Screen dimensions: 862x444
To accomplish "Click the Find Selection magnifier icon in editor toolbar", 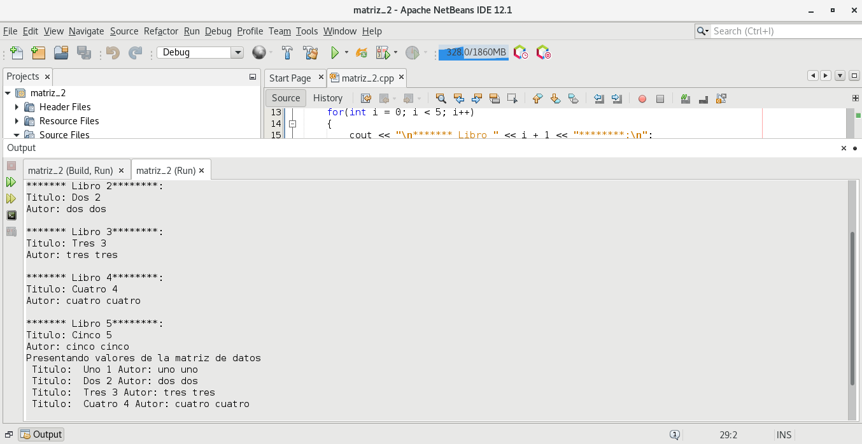I will coord(441,98).
